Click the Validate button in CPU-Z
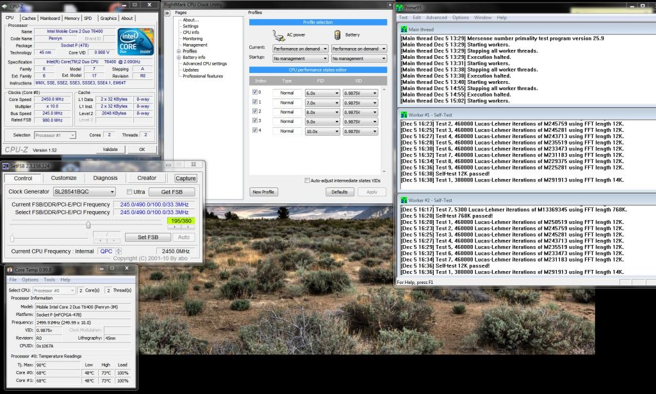Viewport: 656px width, 394px height. (110, 150)
